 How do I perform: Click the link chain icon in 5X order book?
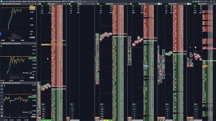tap(111, 10)
